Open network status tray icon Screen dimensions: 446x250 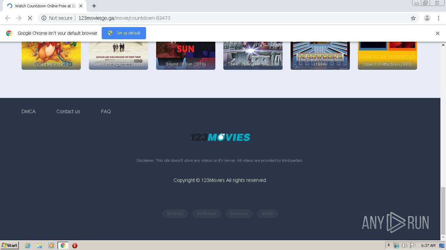tap(396, 245)
